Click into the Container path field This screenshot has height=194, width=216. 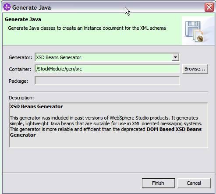pyautogui.click(x=107, y=69)
